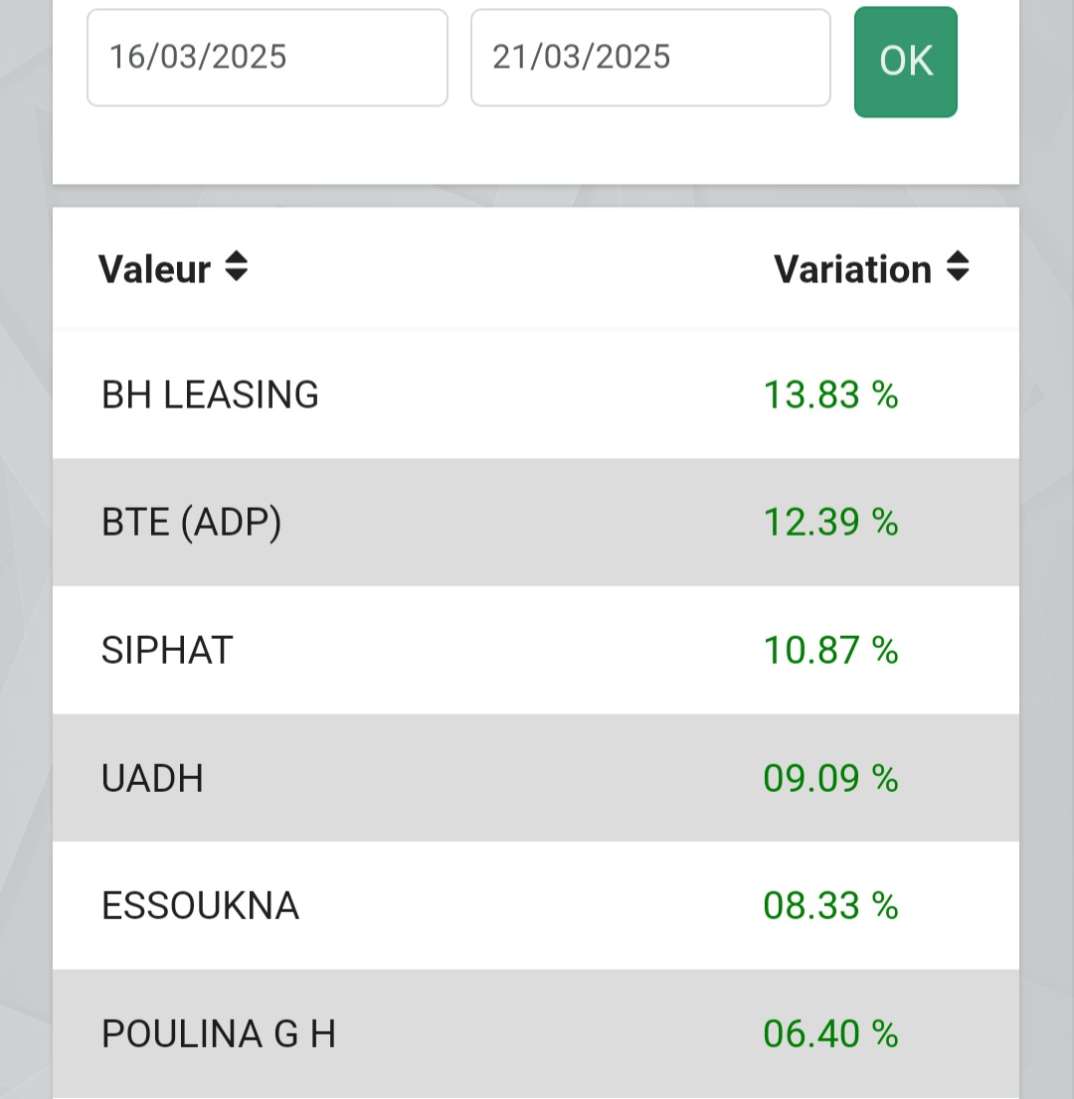
Task: Click the 13.83 % variation value
Action: tap(830, 394)
